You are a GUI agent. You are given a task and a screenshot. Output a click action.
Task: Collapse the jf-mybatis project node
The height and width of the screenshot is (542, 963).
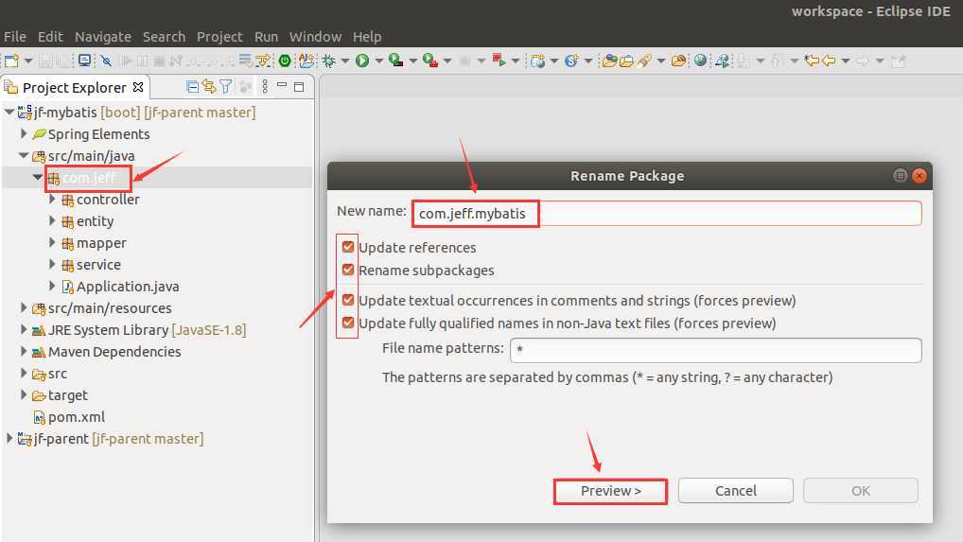(x=9, y=112)
